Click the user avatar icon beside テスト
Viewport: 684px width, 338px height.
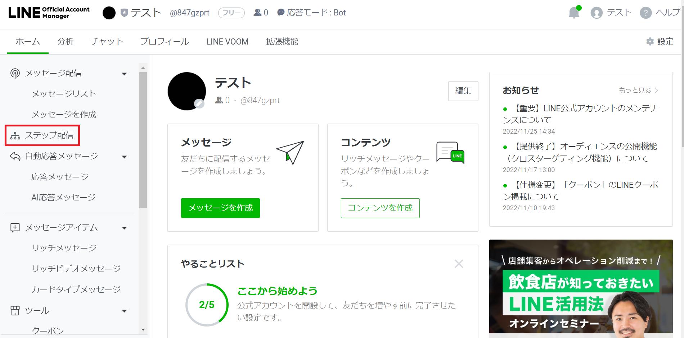pos(597,13)
